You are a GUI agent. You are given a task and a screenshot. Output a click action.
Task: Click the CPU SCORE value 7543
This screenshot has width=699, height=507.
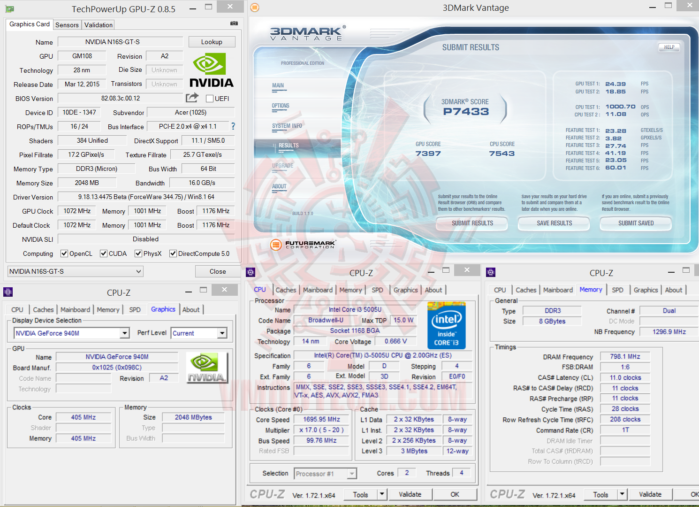coord(502,154)
